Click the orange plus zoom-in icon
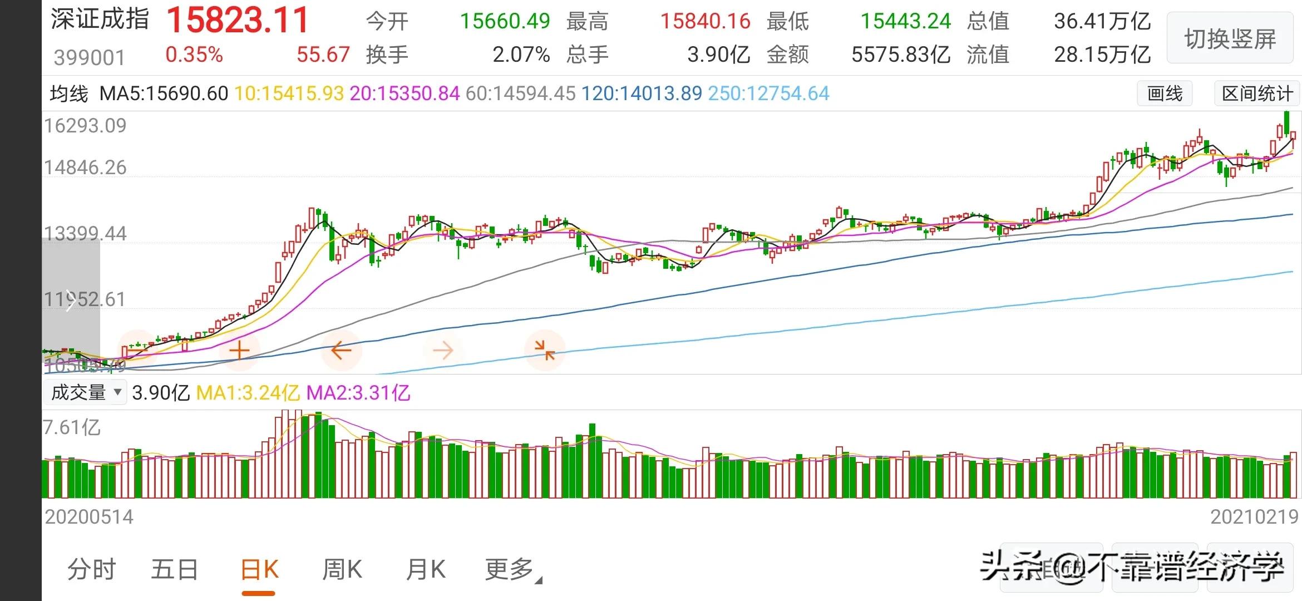 click(239, 351)
